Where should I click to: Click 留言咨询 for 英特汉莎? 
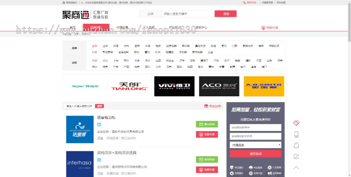tap(207, 159)
